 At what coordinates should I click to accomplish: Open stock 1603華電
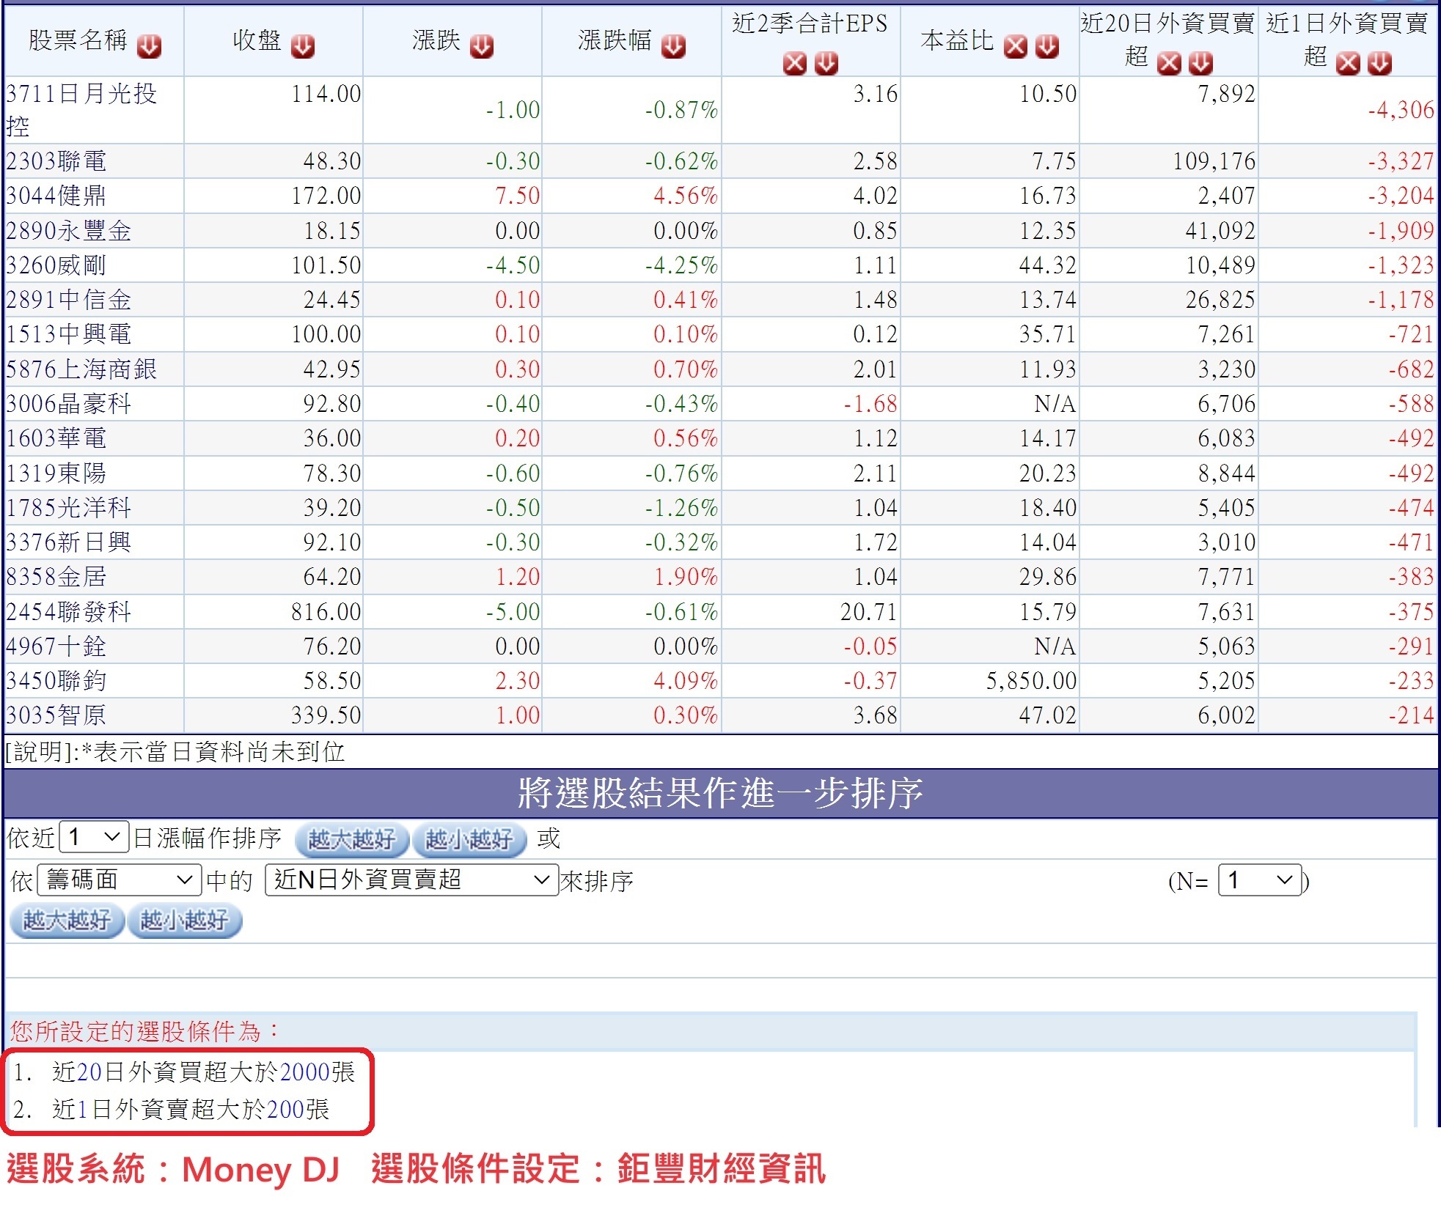pyautogui.click(x=56, y=438)
